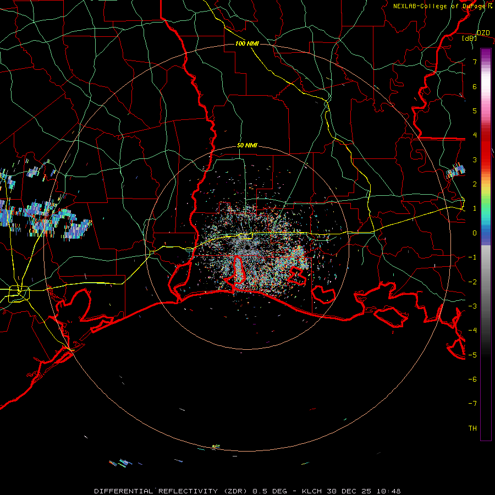This screenshot has width=495, height=495.
Task: Click the 100 NMI range ring label
Action: click(247, 43)
